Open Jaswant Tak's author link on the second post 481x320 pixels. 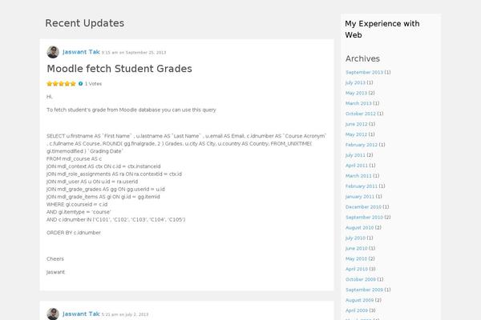[x=81, y=314]
